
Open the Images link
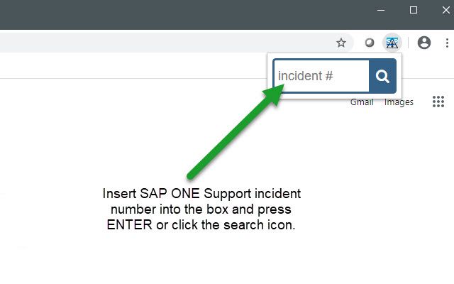399,102
